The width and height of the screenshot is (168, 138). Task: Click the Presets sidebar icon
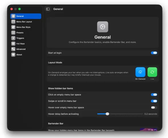[13, 33]
